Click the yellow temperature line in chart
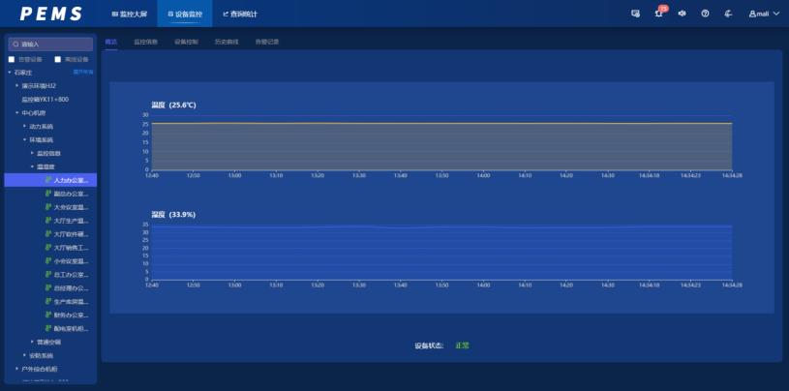This screenshot has height=391, width=789. [441, 123]
